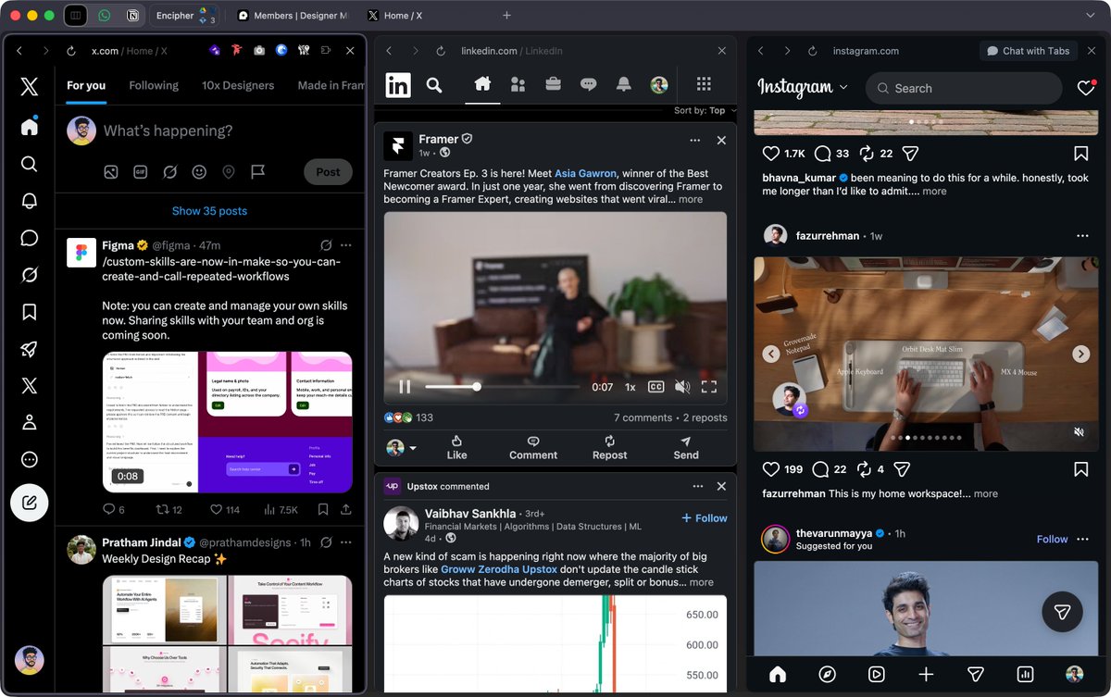Save fazurrehman's Instagram post bookmark
Viewport: 1111px width, 697px height.
point(1080,469)
